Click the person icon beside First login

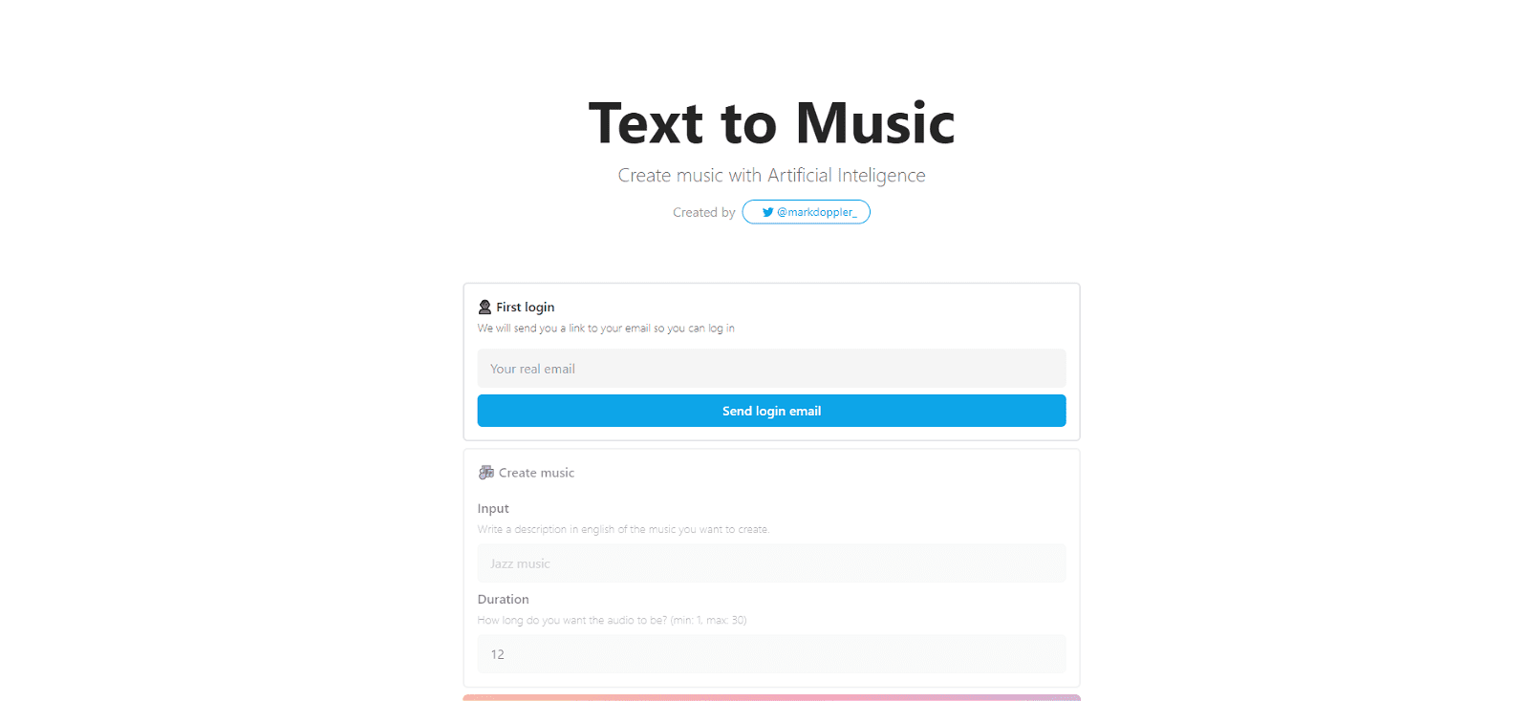coord(485,307)
